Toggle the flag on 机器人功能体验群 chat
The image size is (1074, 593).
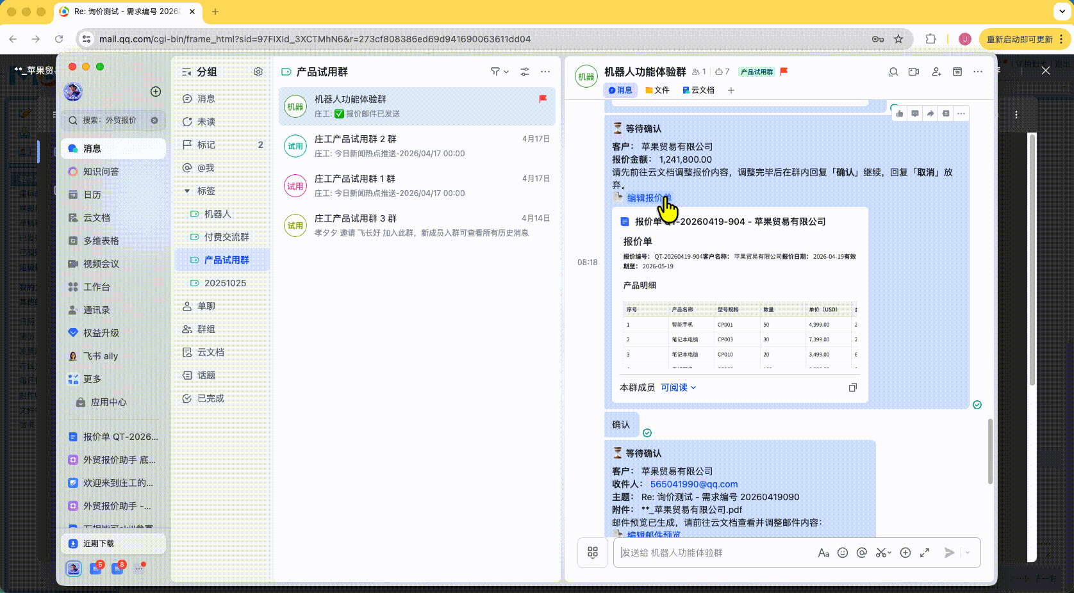click(x=543, y=99)
